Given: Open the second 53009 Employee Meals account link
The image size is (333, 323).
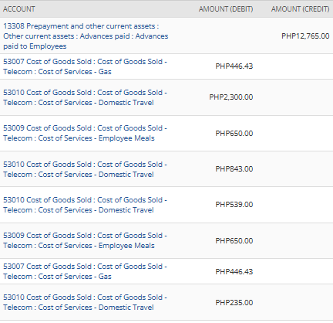Looking at the screenshot, I should pos(85,240).
